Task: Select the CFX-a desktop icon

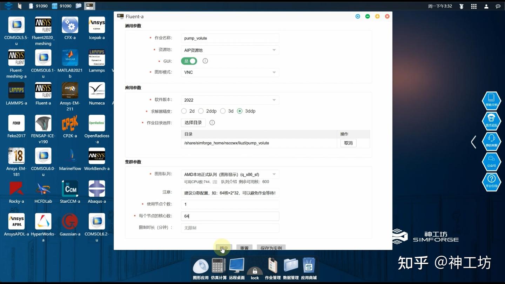Action: [x=70, y=25]
